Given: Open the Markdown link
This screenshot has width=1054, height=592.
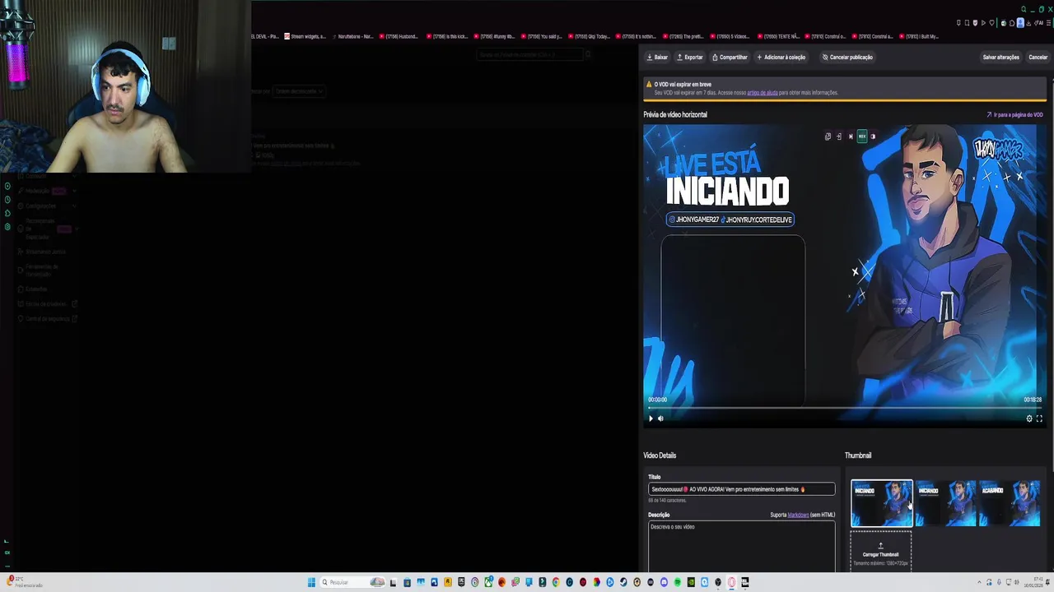Looking at the screenshot, I should [x=798, y=515].
